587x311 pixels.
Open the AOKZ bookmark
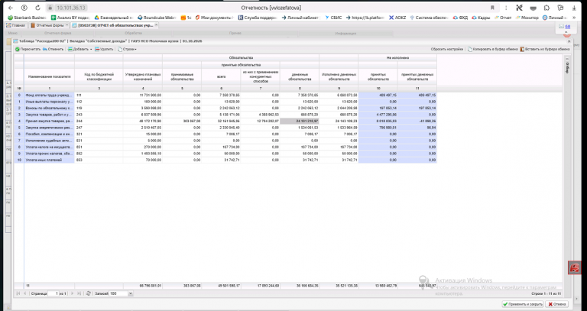[397, 18]
